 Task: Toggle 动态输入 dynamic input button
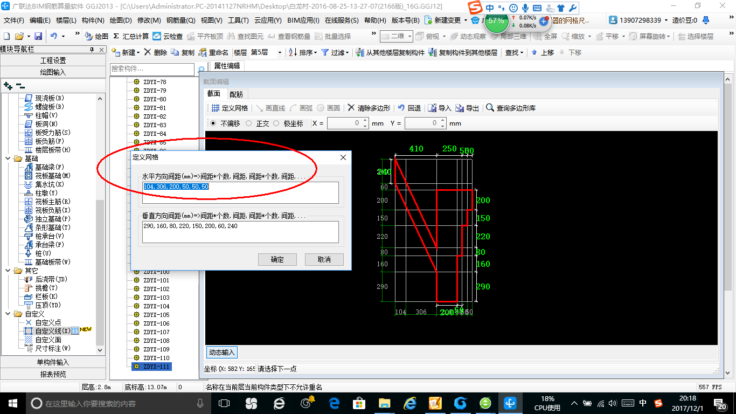click(x=222, y=353)
